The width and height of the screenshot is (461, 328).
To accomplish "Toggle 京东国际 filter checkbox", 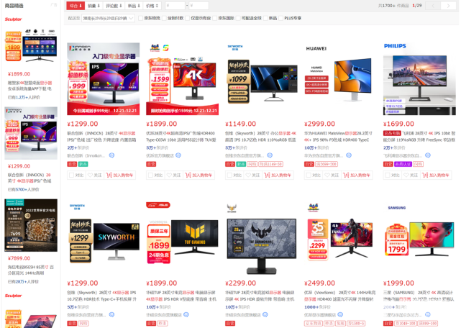I will pos(214,18).
